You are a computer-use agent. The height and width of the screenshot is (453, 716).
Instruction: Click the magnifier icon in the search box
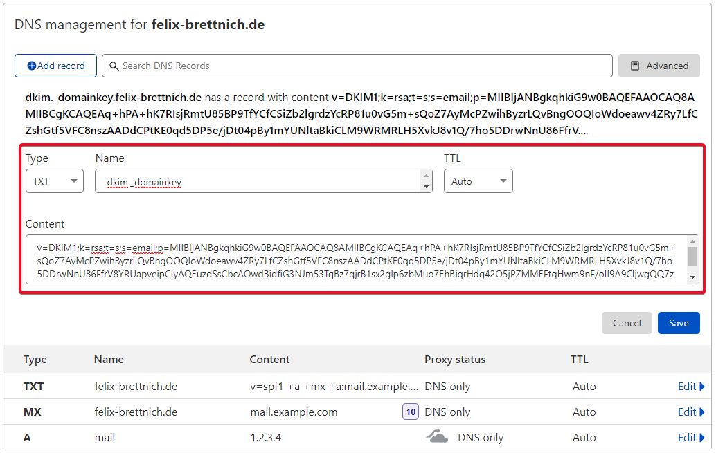click(114, 66)
